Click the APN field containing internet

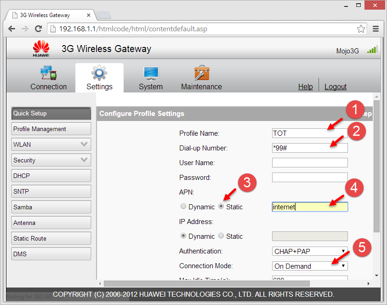pos(310,207)
